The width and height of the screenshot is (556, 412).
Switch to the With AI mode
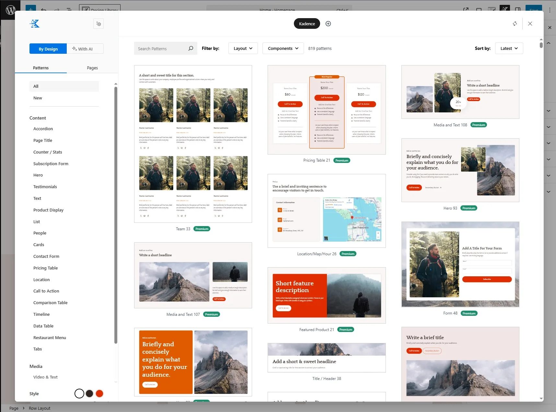click(x=85, y=49)
